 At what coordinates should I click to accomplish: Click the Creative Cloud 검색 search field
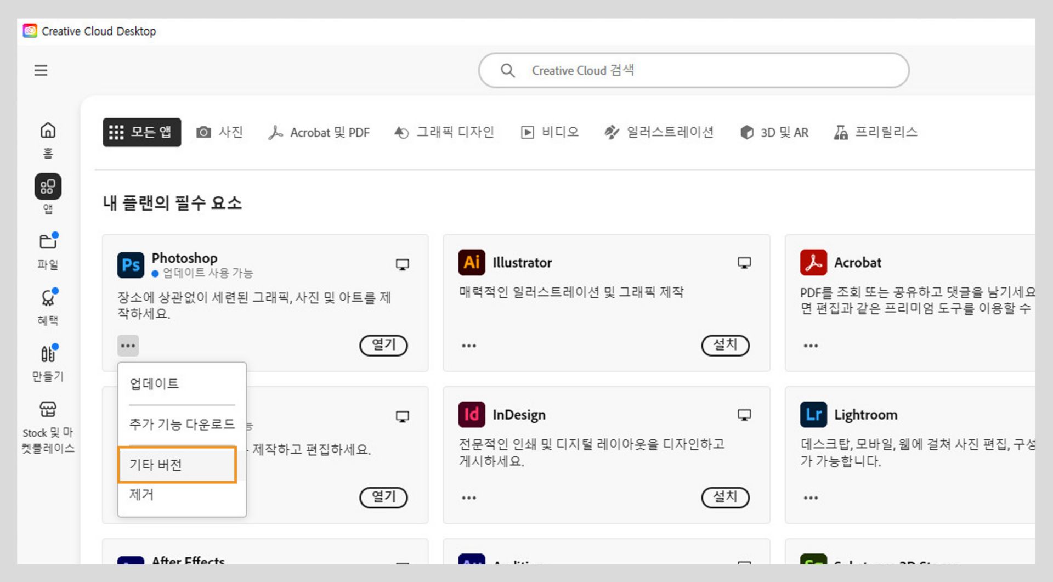694,70
